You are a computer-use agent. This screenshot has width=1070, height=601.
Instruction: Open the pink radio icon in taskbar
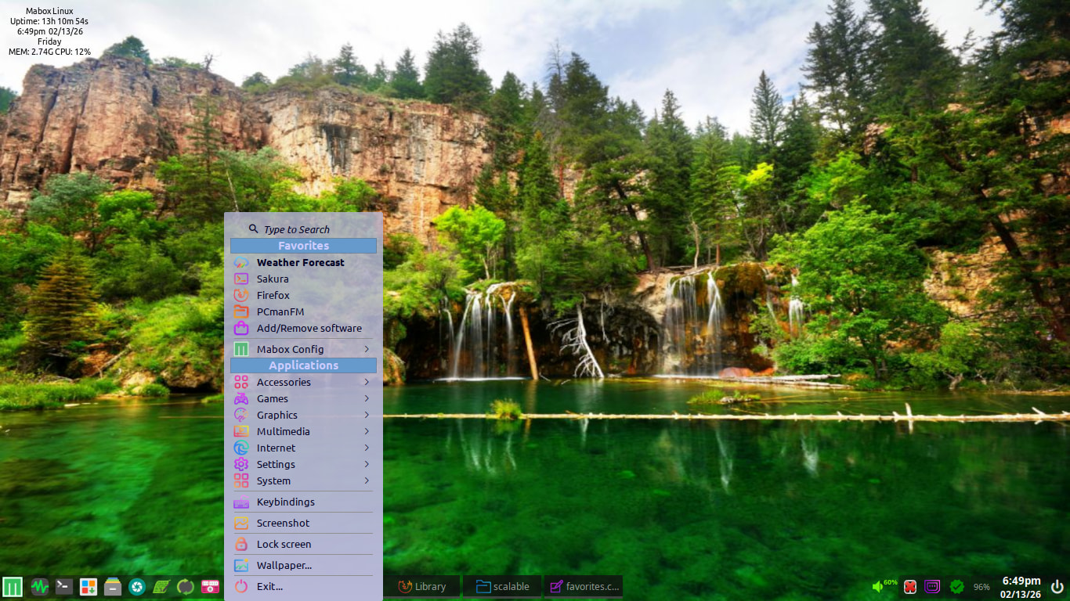210,586
